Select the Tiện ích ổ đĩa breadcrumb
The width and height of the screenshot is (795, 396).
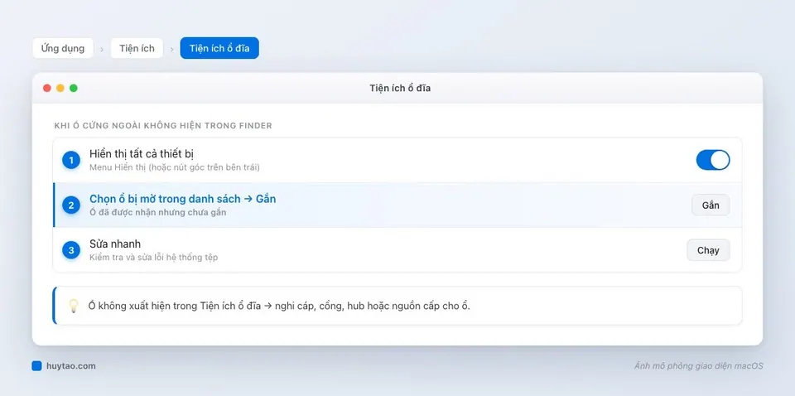(219, 48)
